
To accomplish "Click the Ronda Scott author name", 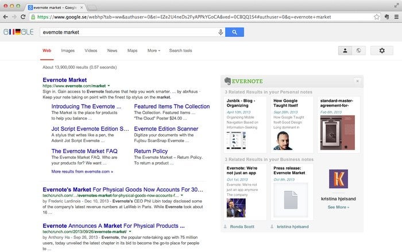I will click(242, 227).
